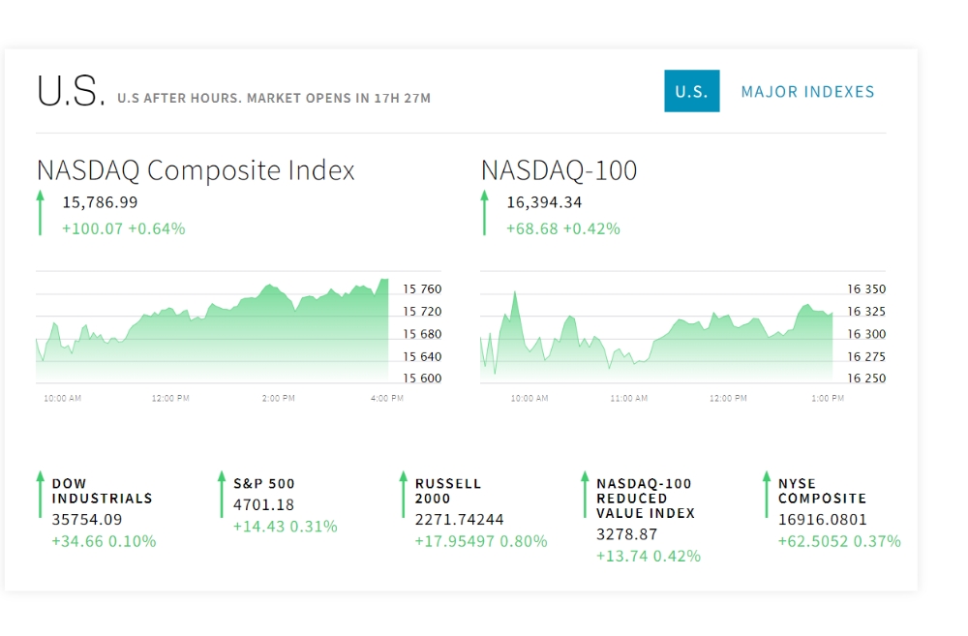The width and height of the screenshot is (968, 636).
Task: Open the Dow Industrials index details
Action: tap(102, 491)
